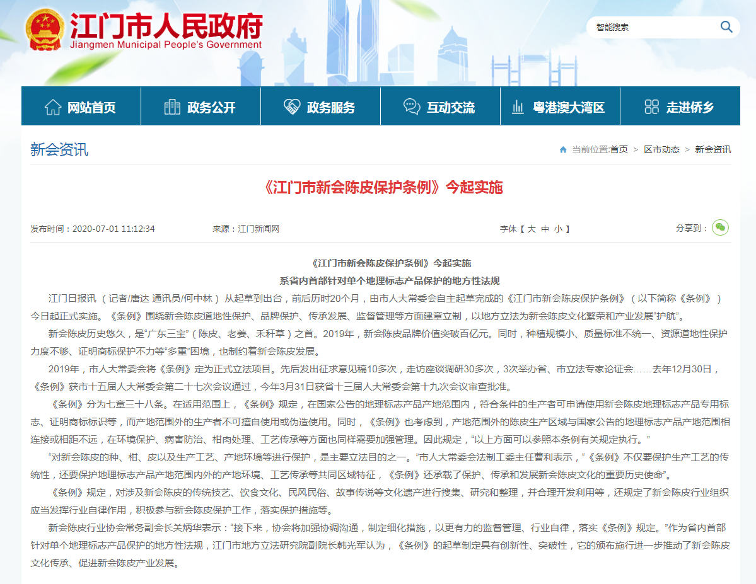This screenshot has width=756, height=584.
Task: Open the 网站首页 menu item
Action: pos(81,106)
